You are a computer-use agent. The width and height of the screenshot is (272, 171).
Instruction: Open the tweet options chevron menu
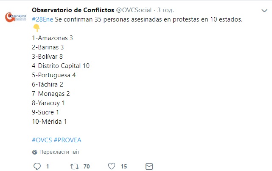pyautogui.click(x=264, y=9)
